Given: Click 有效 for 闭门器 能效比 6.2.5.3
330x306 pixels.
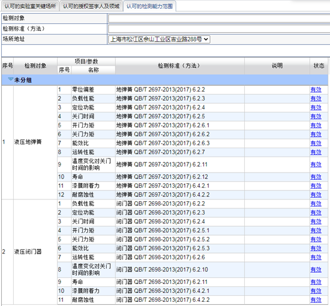Looking at the screenshot, I should (316, 248).
